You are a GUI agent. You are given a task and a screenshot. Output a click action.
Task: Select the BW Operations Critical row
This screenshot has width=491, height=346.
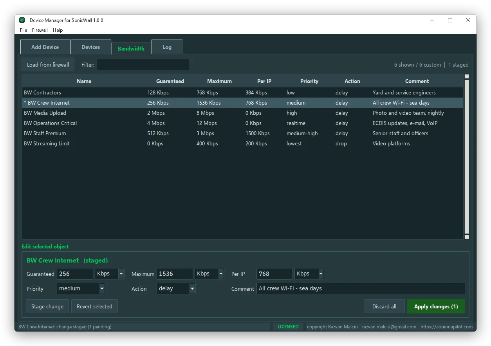pos(243,123)
